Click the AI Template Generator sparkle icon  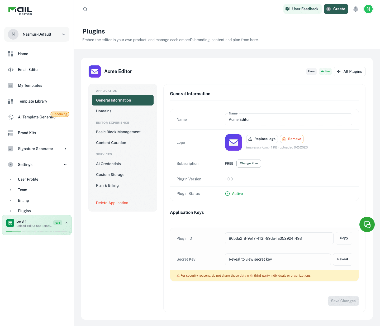(x=11, y=117)
